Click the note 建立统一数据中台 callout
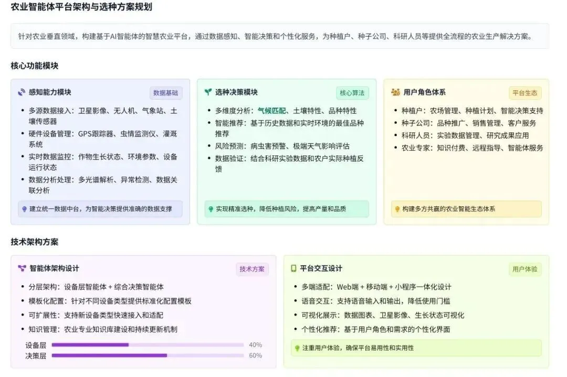 (100, 209)
